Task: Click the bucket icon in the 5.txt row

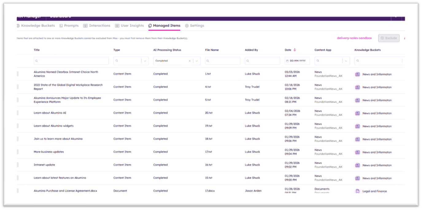Action: (x=358, y=100)
